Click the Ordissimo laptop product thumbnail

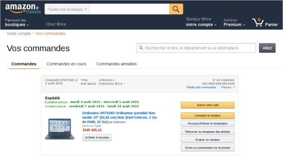[60, 129]
